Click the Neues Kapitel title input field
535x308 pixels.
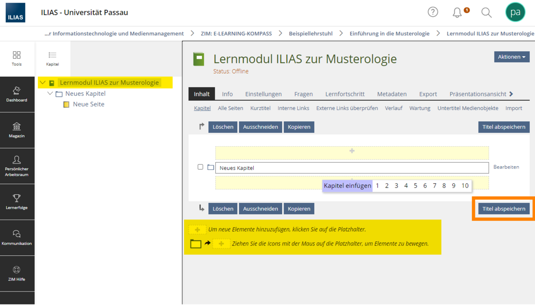click(352, 168)
